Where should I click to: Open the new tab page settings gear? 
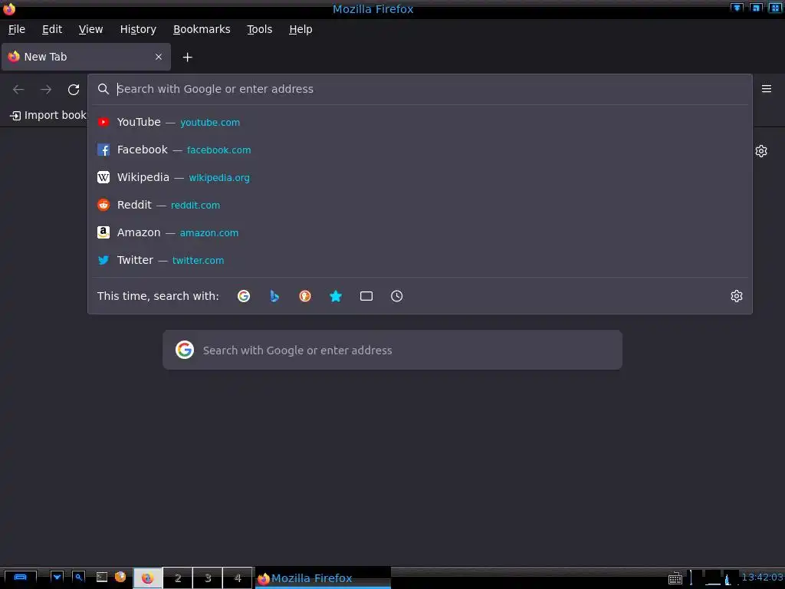(761, 151)
